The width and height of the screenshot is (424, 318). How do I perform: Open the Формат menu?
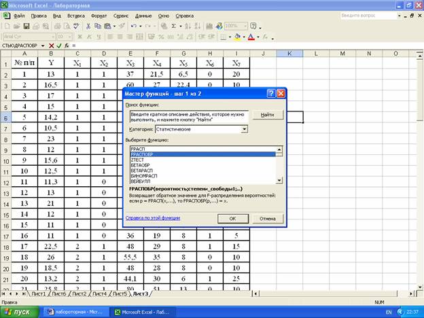(99, 14)
